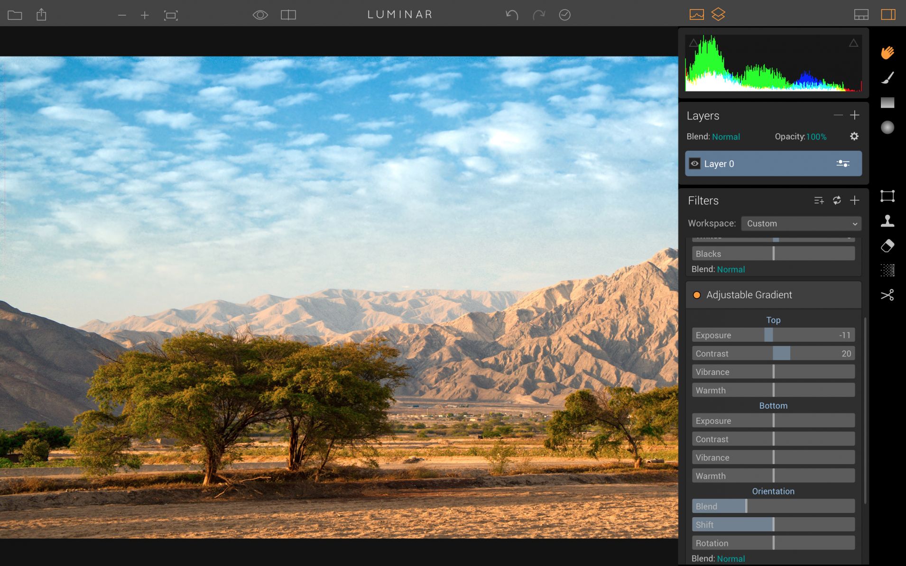The image size is (906, 566).
Task: Change the layer Blend mode Normal
Action: [726, 137]
